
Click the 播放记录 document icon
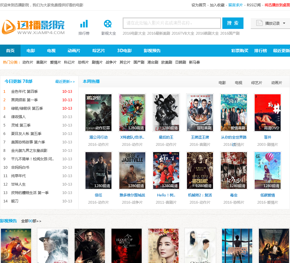point(259,23)
